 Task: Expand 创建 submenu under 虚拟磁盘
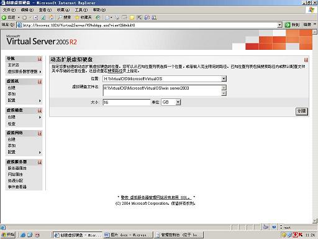pos(40,117)
